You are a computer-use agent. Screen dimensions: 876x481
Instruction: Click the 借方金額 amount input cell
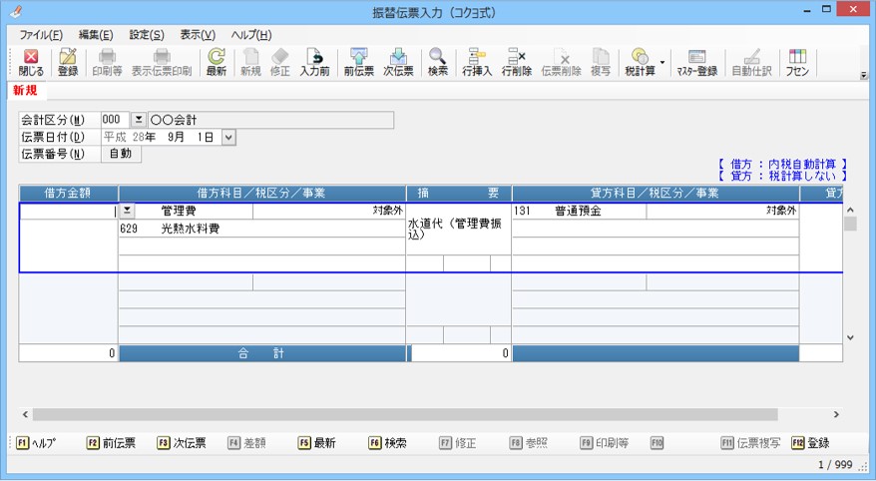pyautogui.click(x=68, y=212)
